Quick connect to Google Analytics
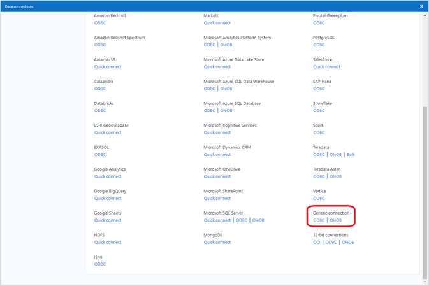 click(x=108, y=176)
